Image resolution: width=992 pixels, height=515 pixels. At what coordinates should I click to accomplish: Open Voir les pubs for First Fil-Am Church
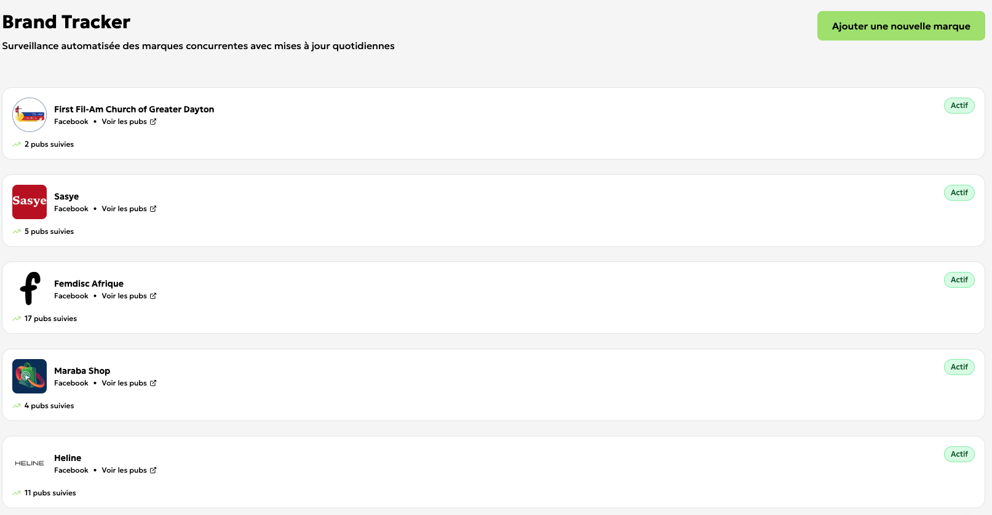point(124,122)
